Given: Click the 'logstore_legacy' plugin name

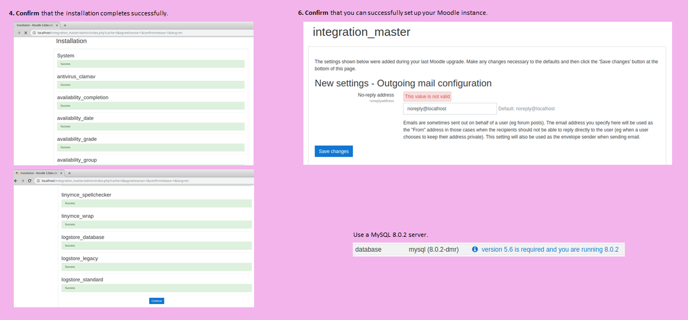Looking at the screenshot, I should click(80, 259).
